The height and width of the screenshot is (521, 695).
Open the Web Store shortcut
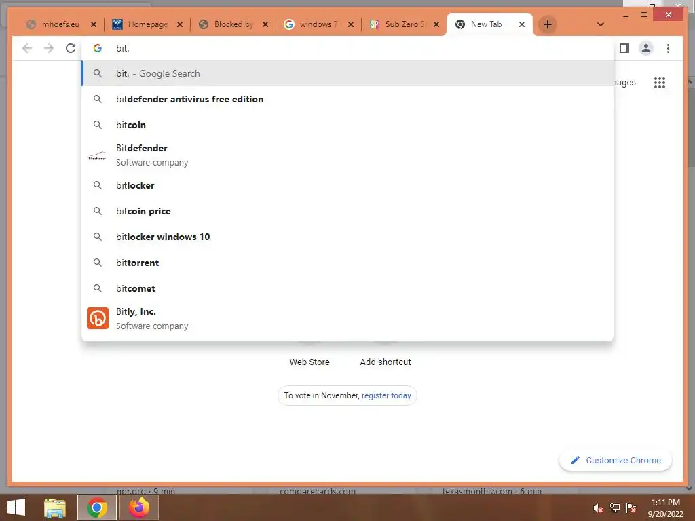(x=309, y=362)
